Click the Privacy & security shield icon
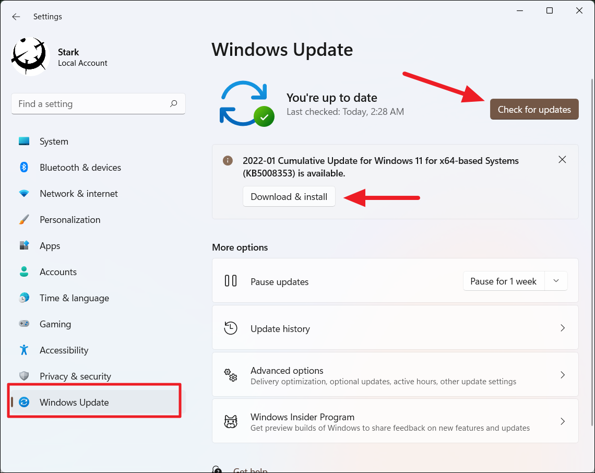The image size is (595, 473). coord(24,376)
